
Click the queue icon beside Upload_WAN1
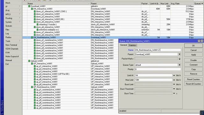tap(29, 61)
